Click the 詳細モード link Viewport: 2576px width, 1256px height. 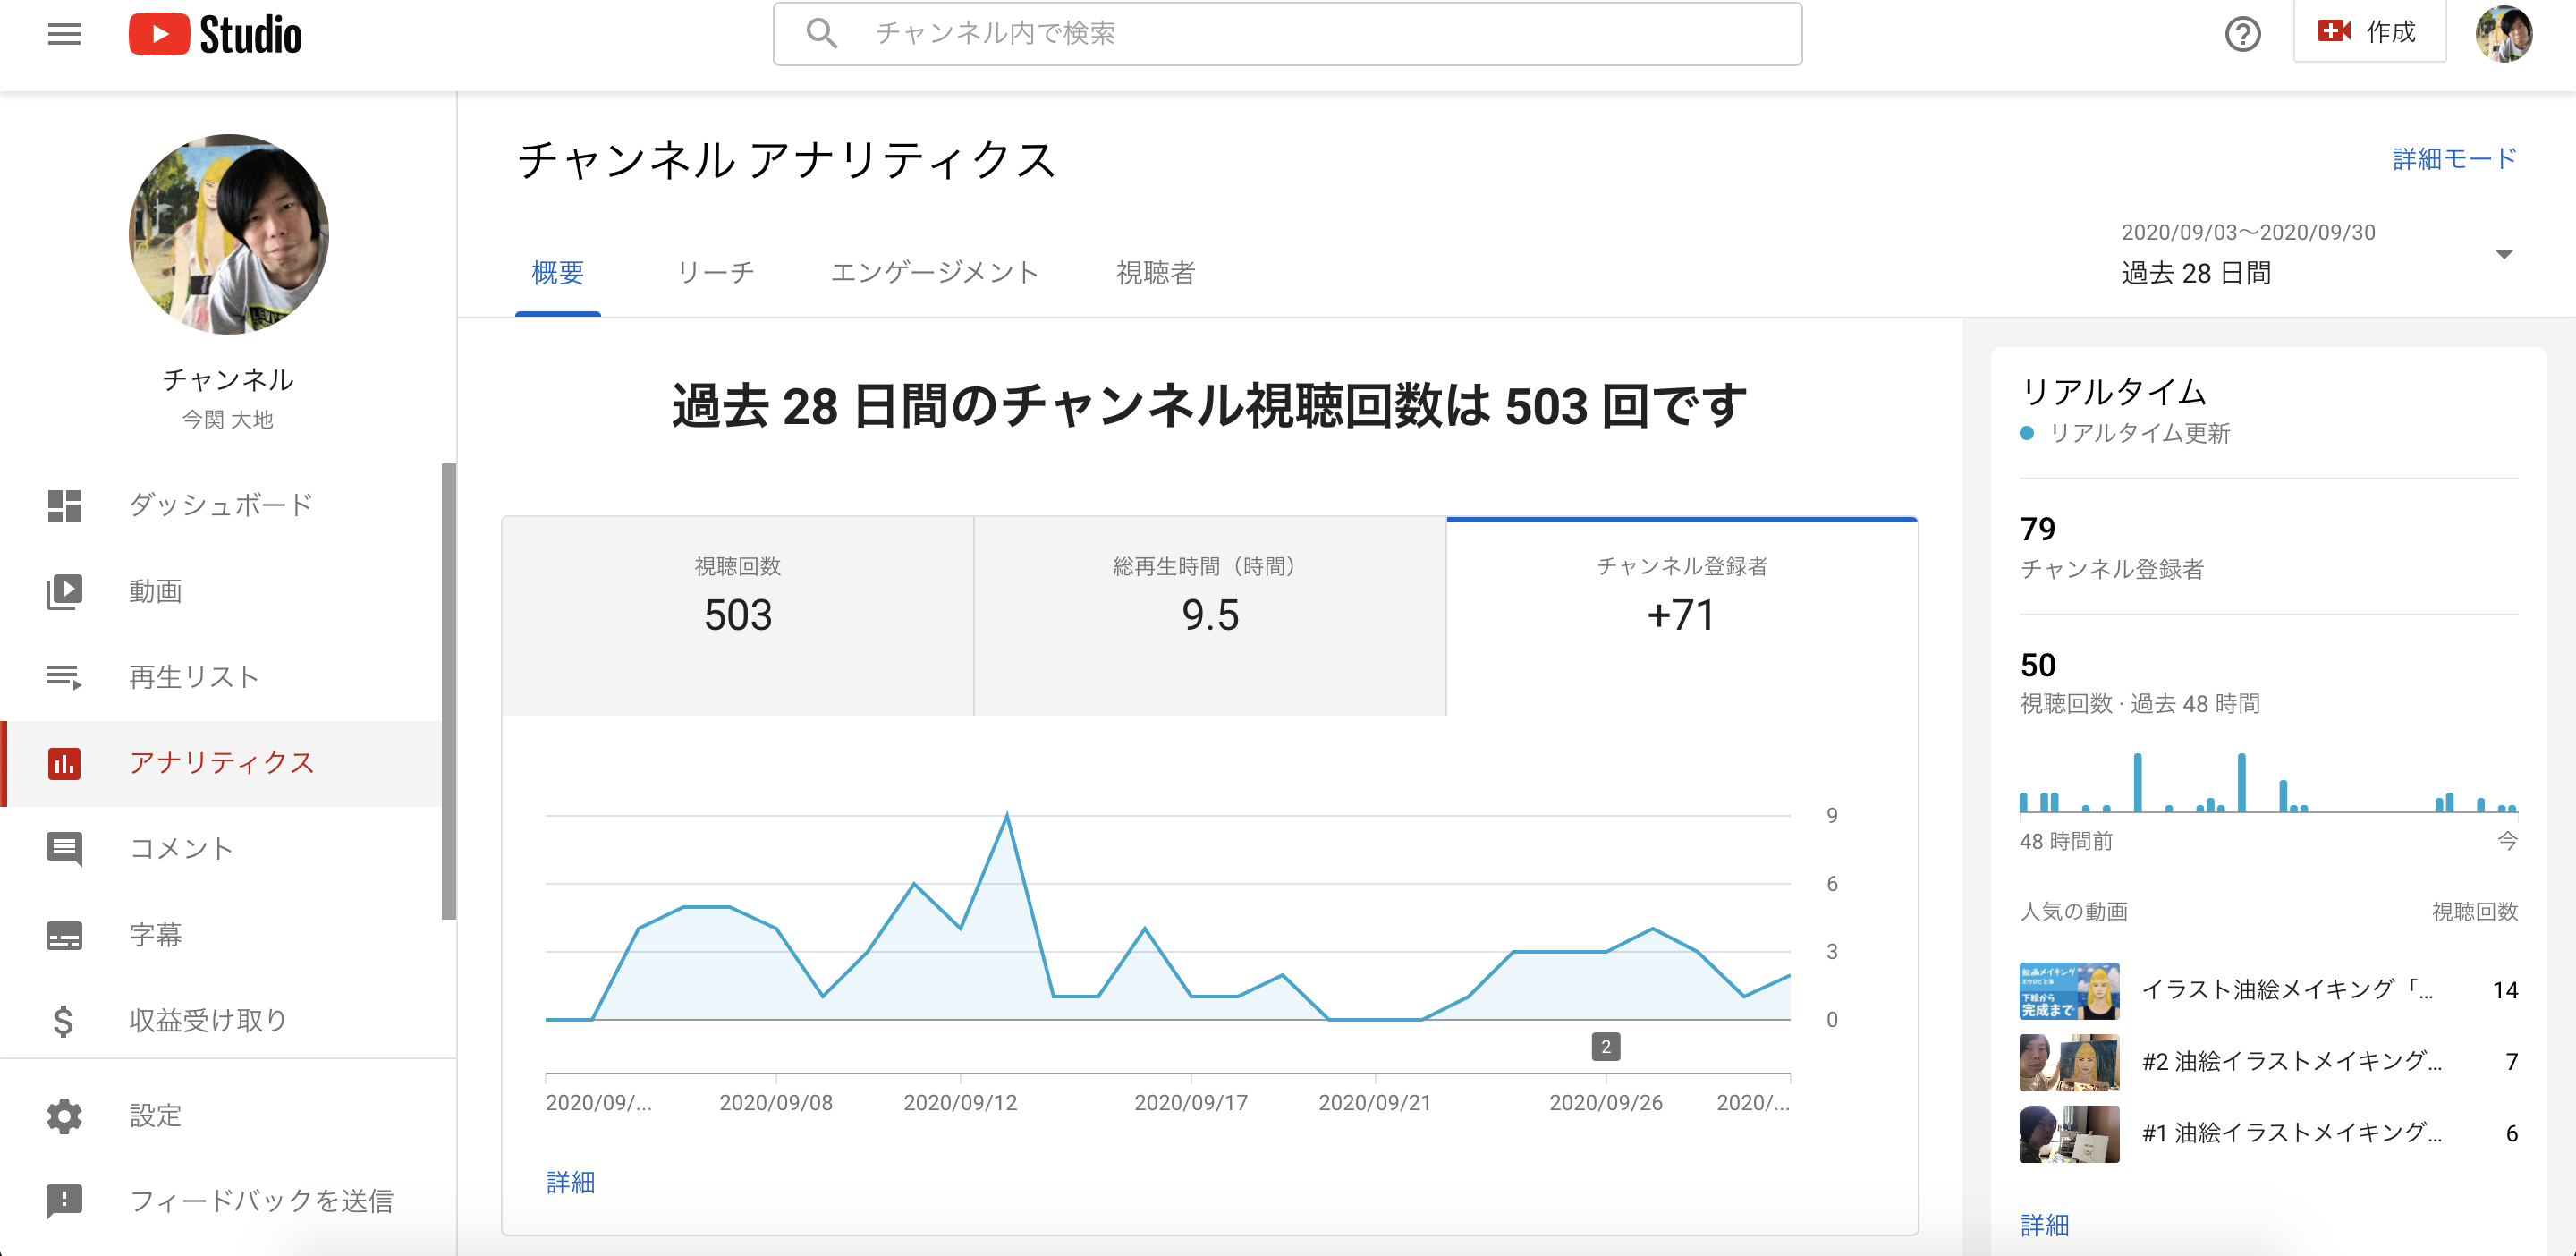tap(2455, 158)
